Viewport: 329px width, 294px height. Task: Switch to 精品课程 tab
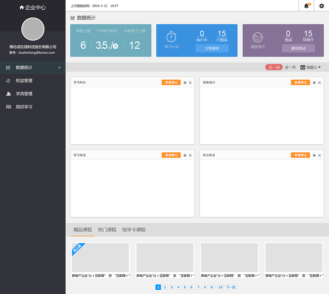83,230
